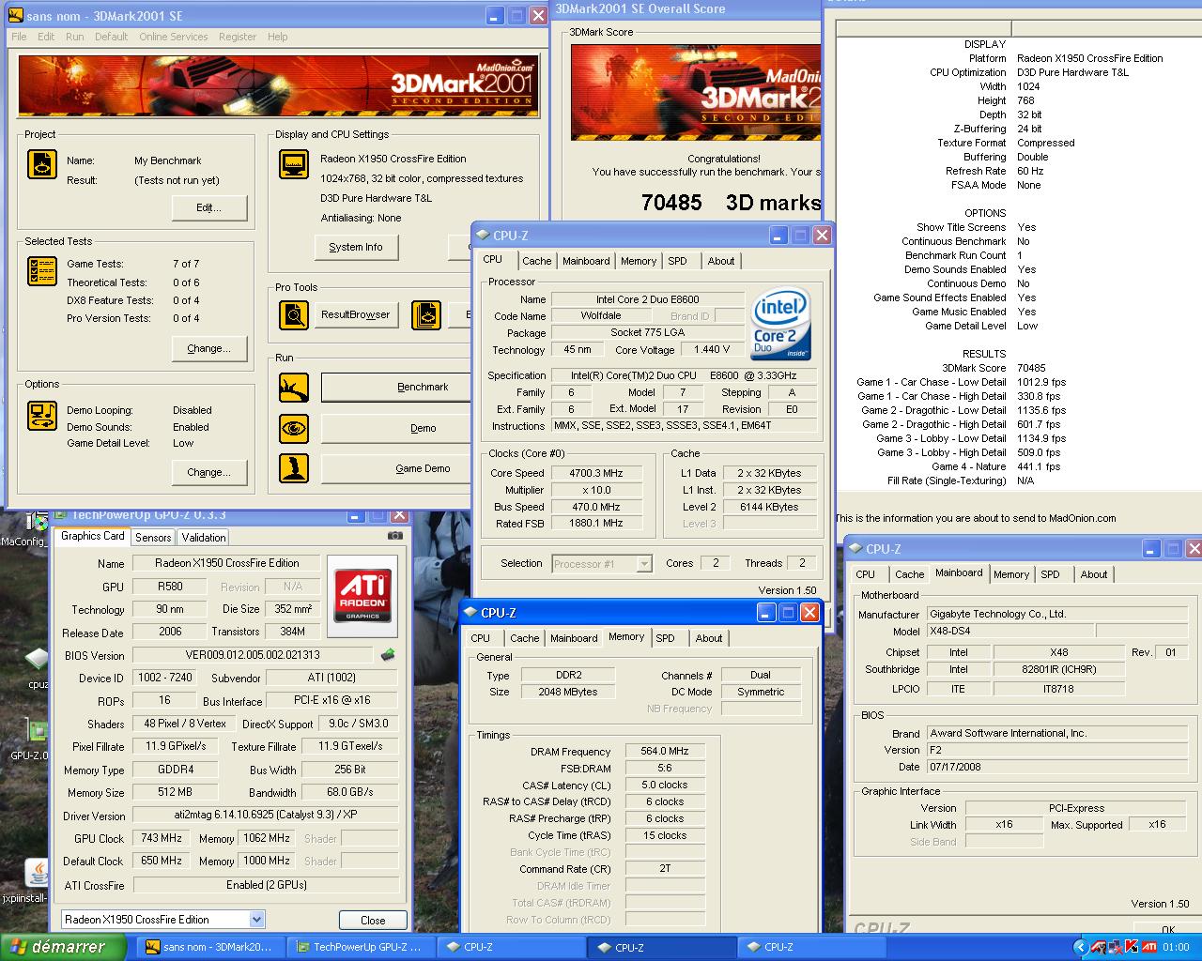This screenshot has height=961, width=1202.
Task: Click the Game Demo button
Action: click(x=396, y=468)
